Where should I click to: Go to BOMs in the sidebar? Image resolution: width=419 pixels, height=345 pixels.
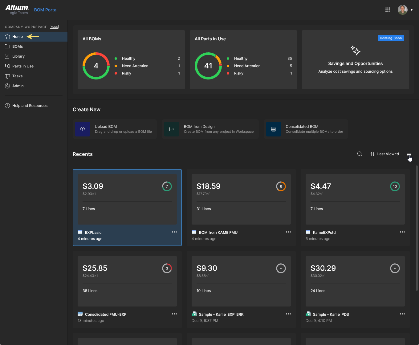point(18,47)
